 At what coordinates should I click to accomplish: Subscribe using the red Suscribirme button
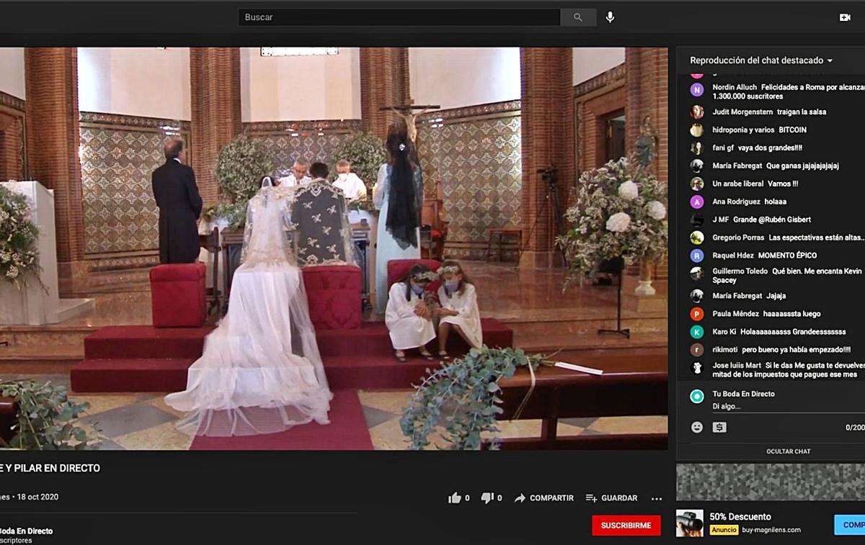(626, 526)
